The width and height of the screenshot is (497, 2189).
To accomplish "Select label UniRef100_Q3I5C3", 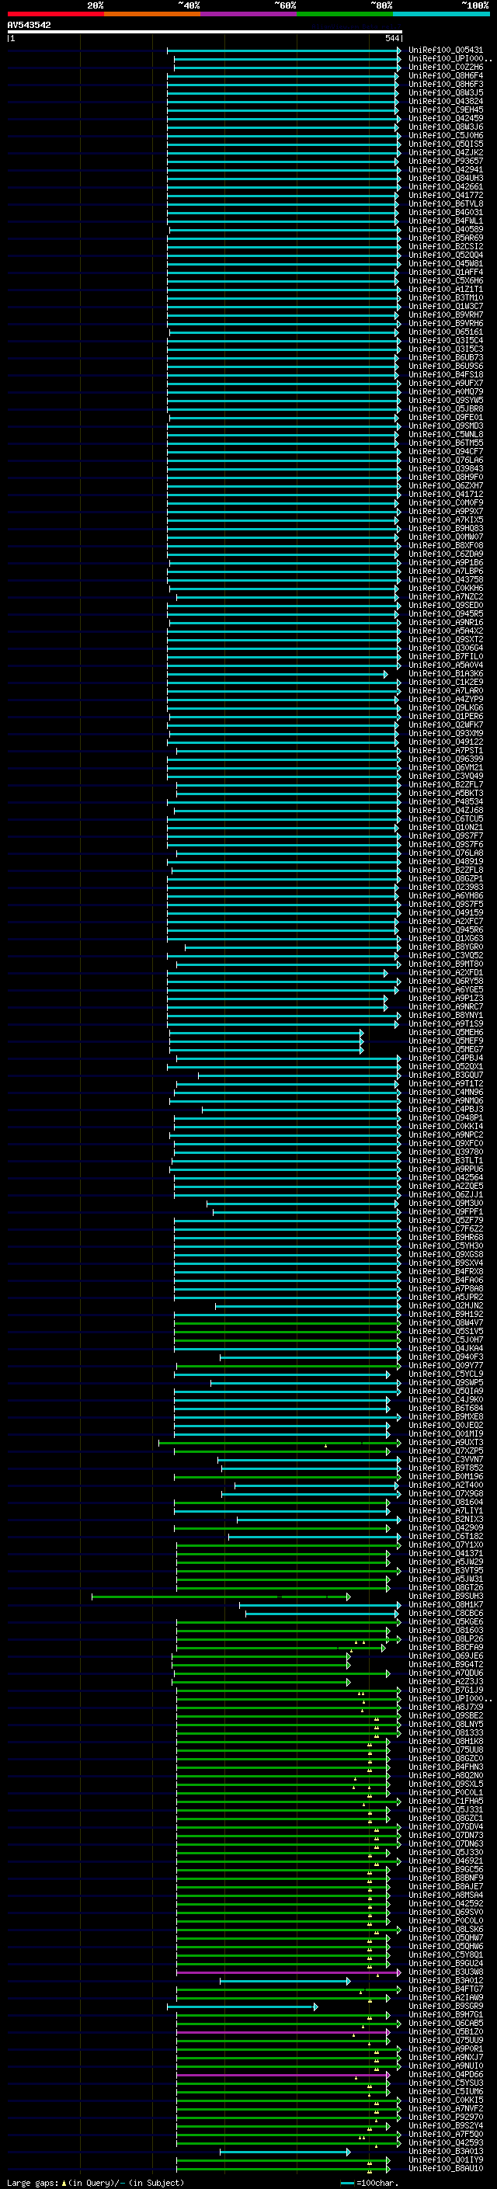I will point(445,349).
